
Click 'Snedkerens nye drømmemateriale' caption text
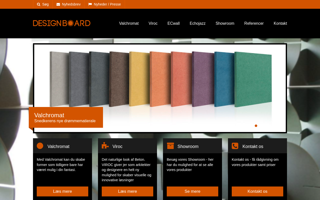[x=65, y=121]
